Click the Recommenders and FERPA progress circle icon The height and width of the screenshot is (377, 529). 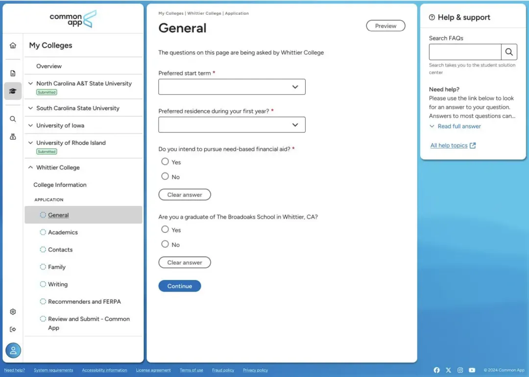(43, 302)
